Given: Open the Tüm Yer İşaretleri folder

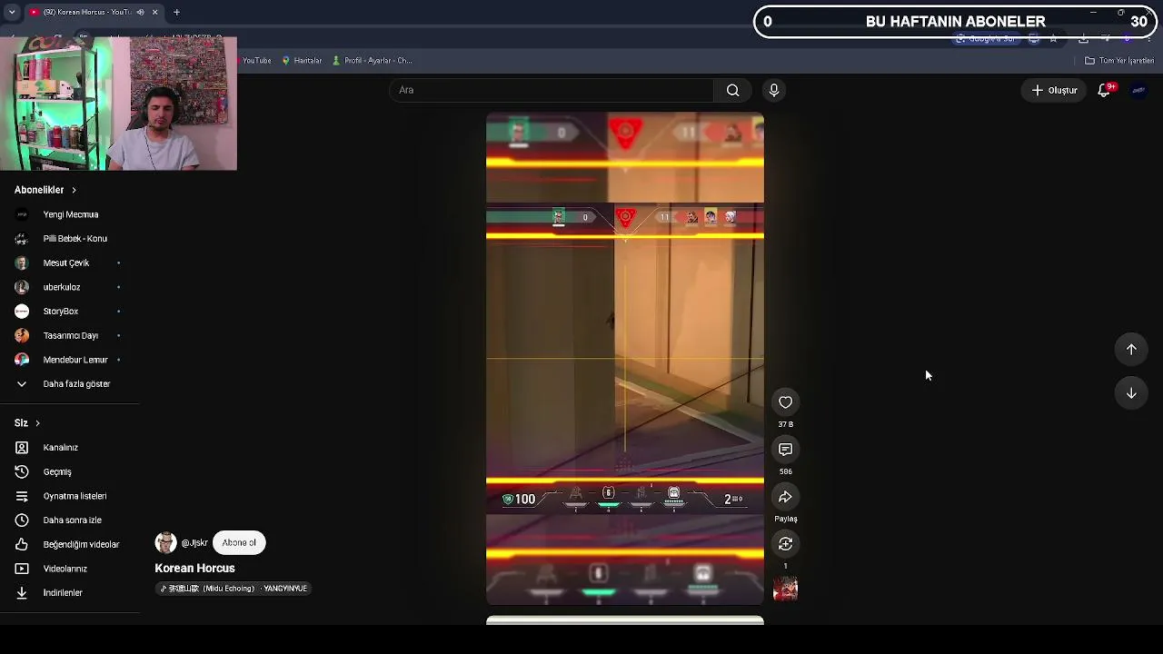Looking at the screenshot, I should (x=1119, y=61).
